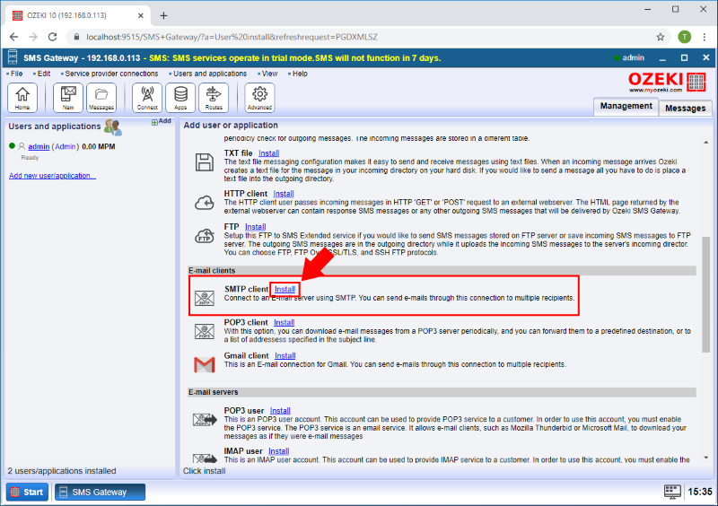The height and width of the screenshot is (506, 718).
Task: Install the POP3 user account
Action: pyautogui.click(x=280, y=411)
